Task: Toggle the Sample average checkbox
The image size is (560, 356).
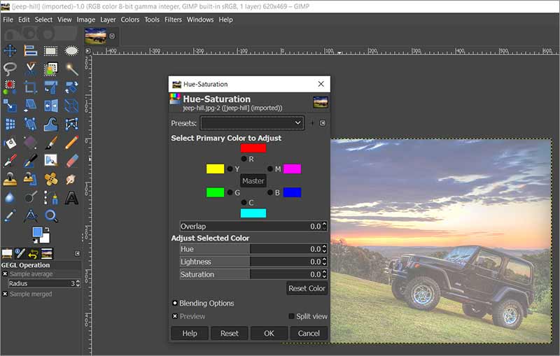Action: point(5,274)
